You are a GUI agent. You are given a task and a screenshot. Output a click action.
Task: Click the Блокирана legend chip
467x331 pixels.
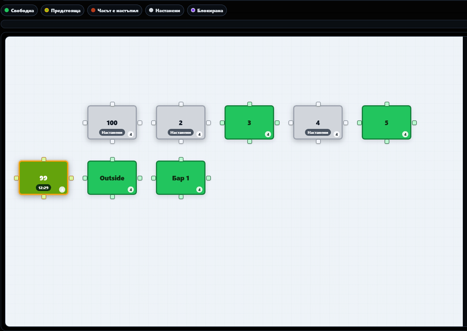point(207,11)
